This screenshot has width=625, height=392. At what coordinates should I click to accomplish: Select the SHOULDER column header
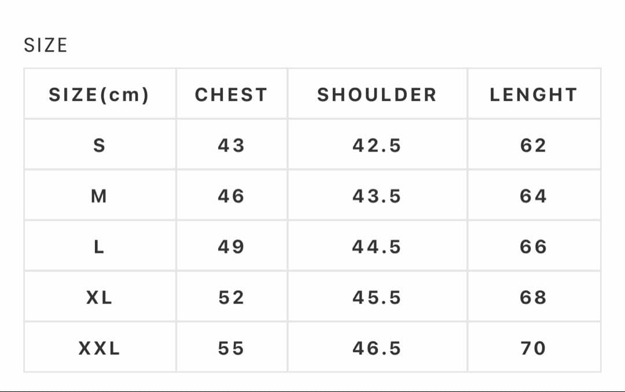377,95
